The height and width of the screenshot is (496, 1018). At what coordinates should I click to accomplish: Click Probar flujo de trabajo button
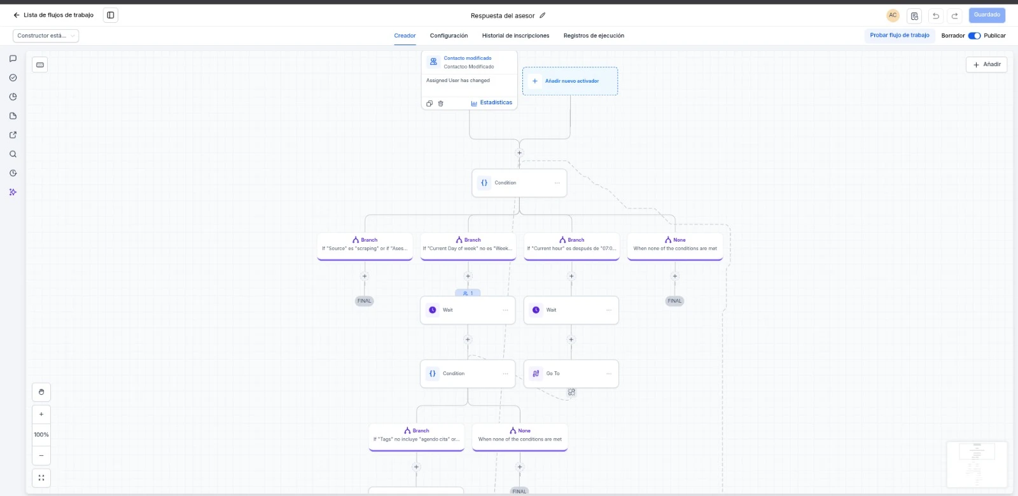click(900, 36)
